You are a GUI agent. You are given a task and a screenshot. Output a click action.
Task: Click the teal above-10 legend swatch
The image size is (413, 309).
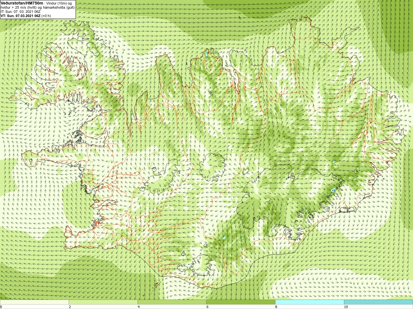coord(378,302)
